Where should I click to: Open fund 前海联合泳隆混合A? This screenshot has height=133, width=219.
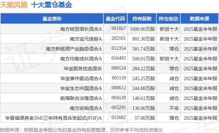(81, 98)
